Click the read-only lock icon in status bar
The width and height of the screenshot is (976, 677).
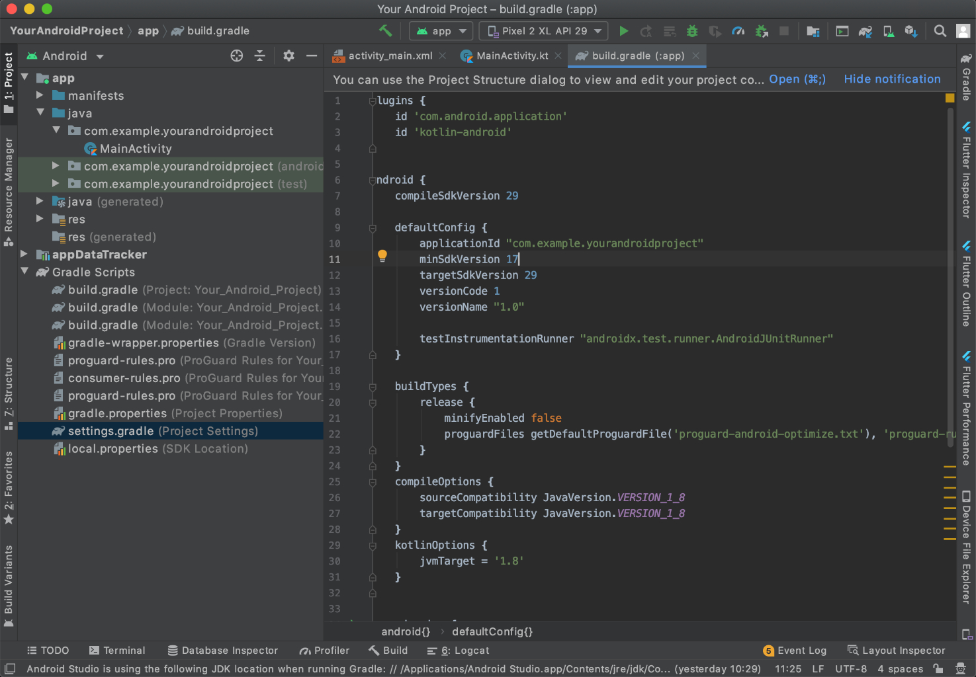tap(938, 668)
